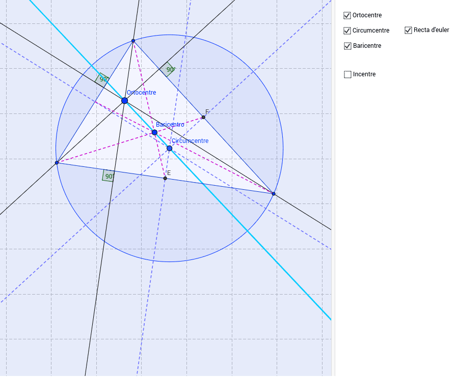Viewport: 457px width, 377px height.
Task: Click the Baricentro label in the diagram
Action: [x=170, y=125]
